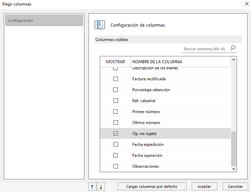Uncheck the Op. no sujeta checkbox
The height and width of the screenshot is (192, 251).
(x=116, y=134)
